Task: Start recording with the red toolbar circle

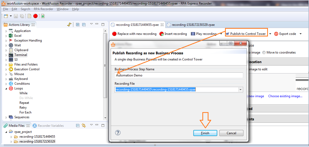Action: point(35,16)
